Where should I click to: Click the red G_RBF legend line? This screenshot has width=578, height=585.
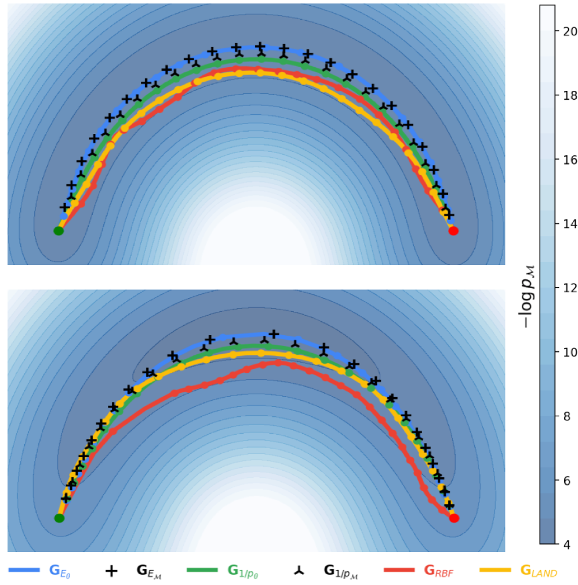(399, 570)
